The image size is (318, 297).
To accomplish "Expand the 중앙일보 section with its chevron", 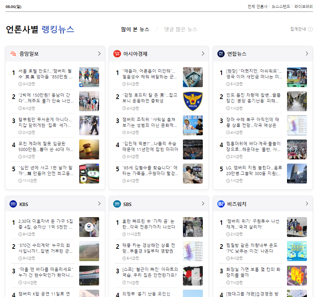I will coord(99,54).
